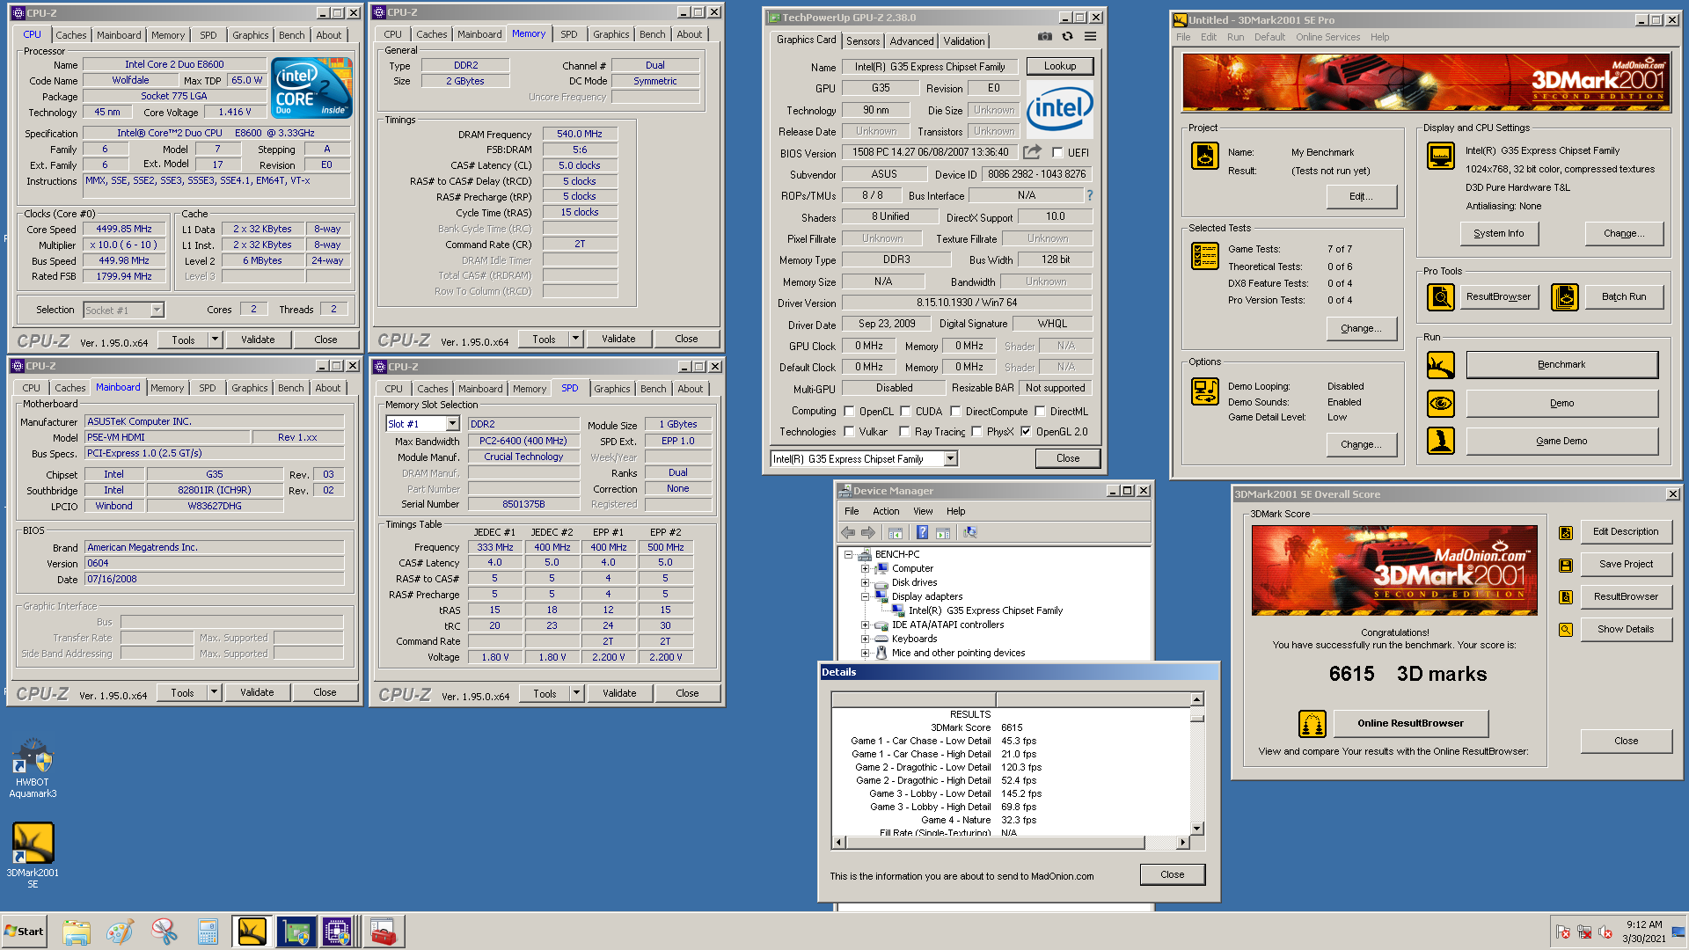The width and height of the screenshot is (1689, 950).
Task: Click the Snipping Tool taskbar icon
Action: click(x=165, y=932)
